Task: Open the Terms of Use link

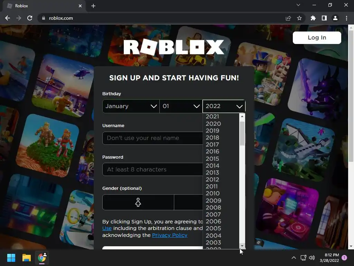Action: (107, 228)
